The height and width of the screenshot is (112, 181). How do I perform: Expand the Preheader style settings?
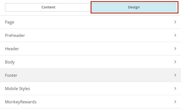click(90, 36)
